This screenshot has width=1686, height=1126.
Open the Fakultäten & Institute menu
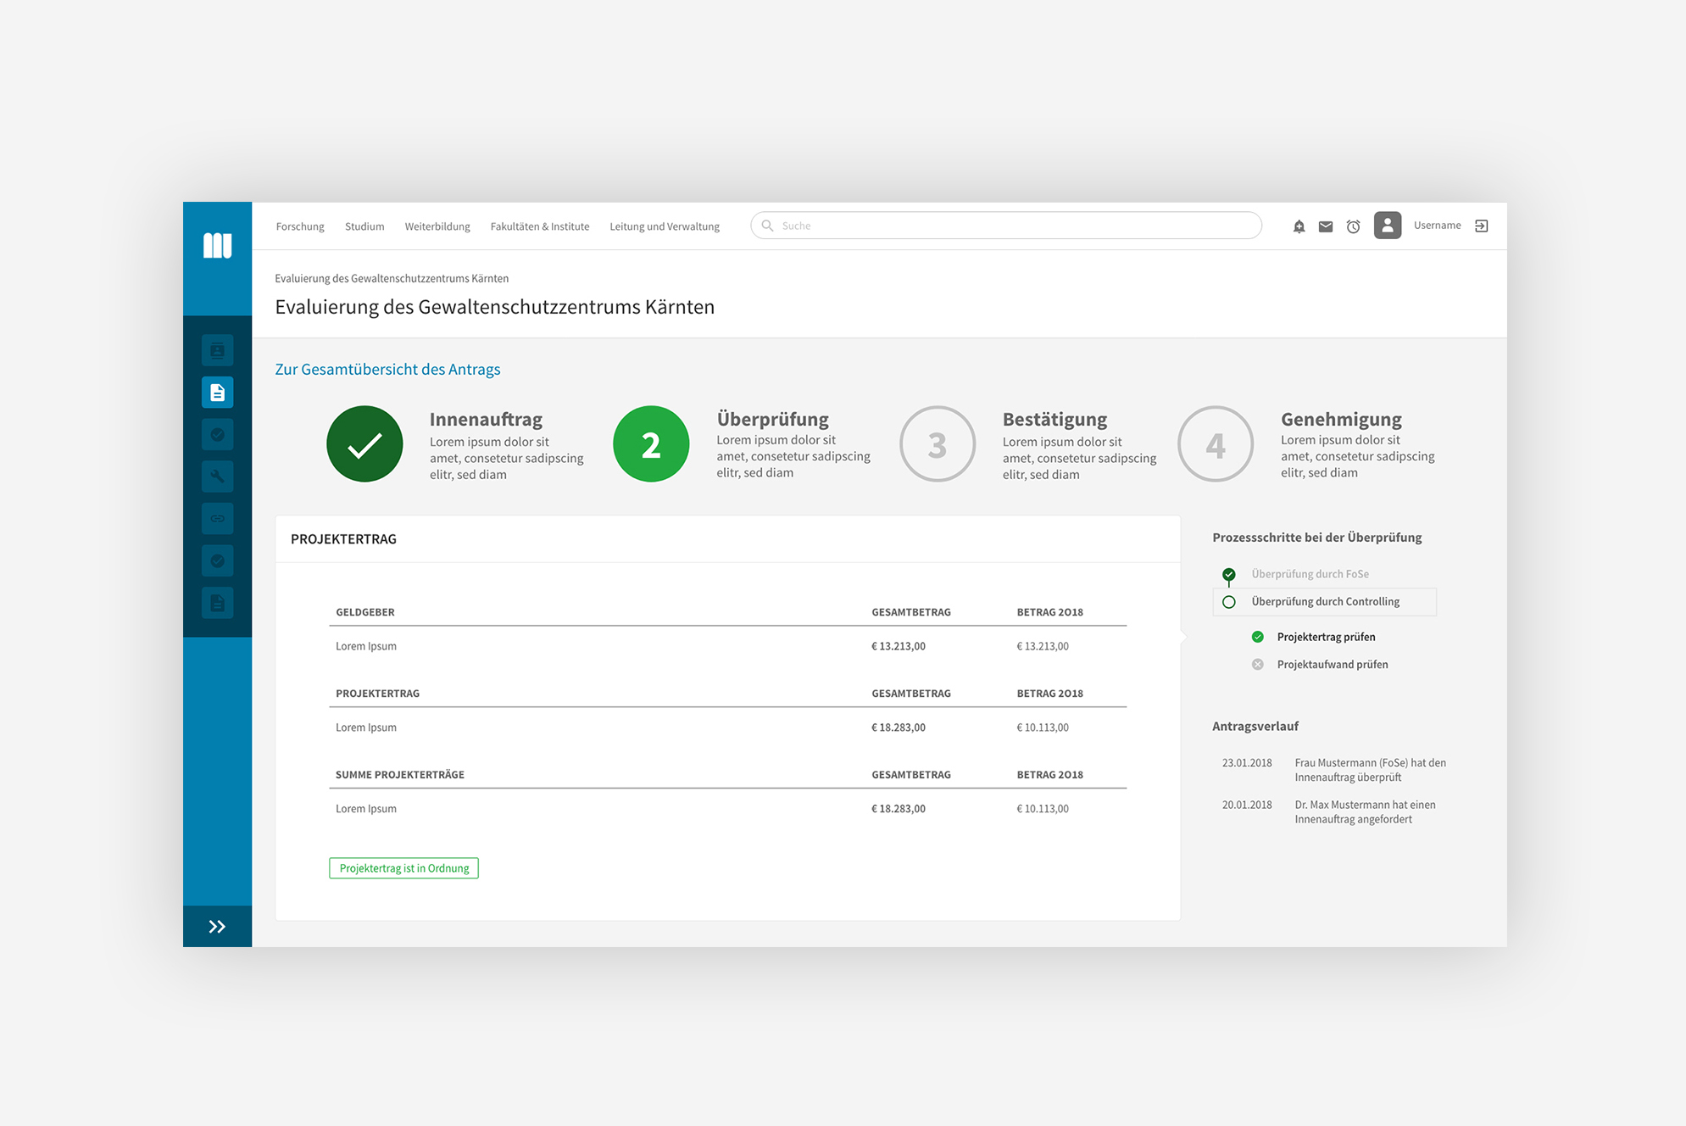(540, 226)
